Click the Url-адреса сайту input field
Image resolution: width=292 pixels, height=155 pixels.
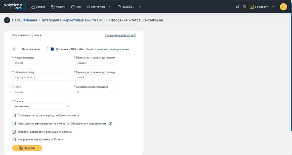tap(41, 77)
